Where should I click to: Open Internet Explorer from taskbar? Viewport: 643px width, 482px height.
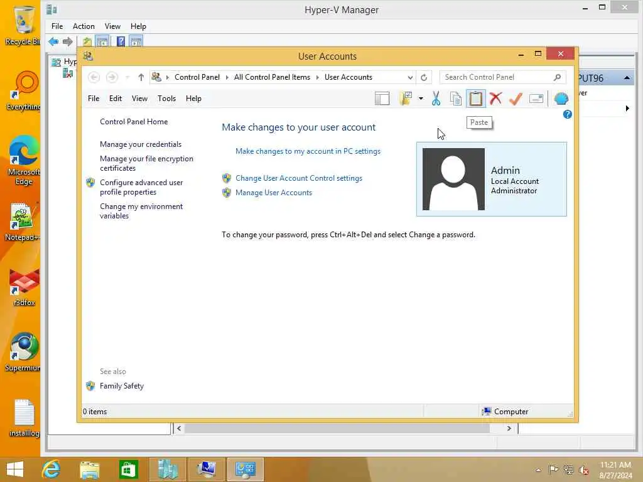(51, 469)
